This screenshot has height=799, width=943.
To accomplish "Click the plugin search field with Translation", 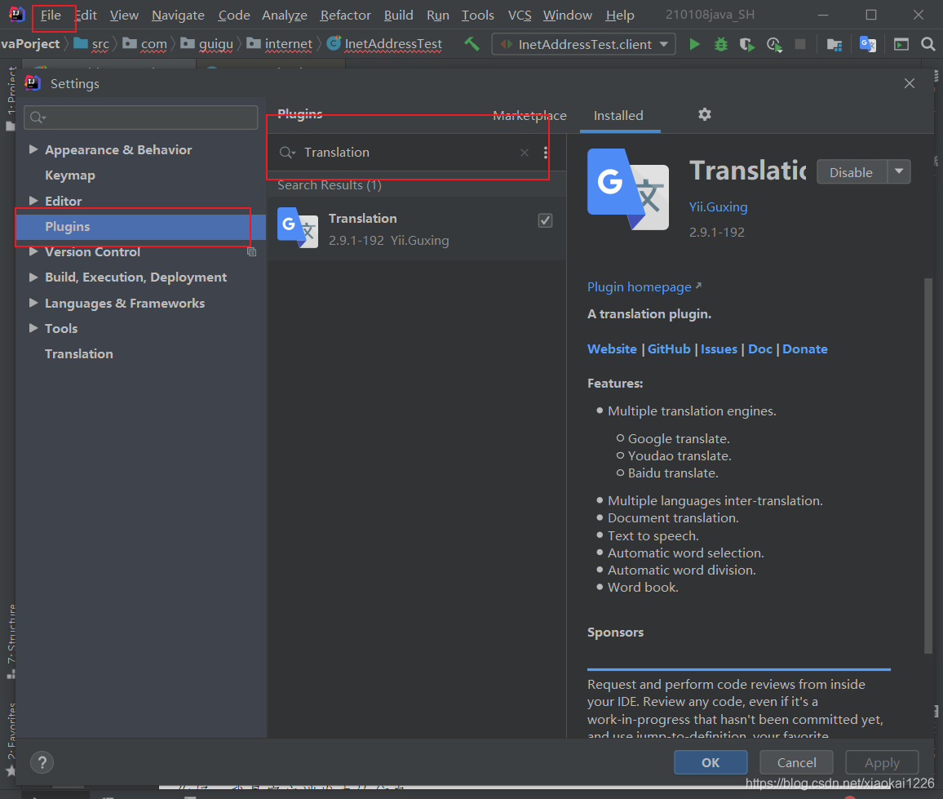I will coord(408,153).
